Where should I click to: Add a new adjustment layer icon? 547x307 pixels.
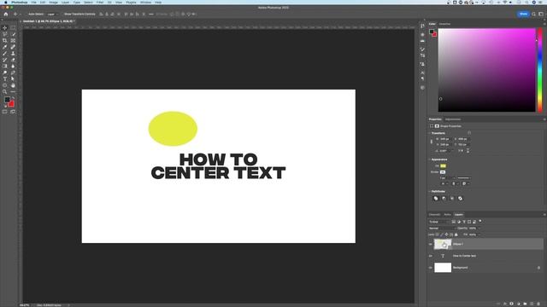(x=518, y=304)
